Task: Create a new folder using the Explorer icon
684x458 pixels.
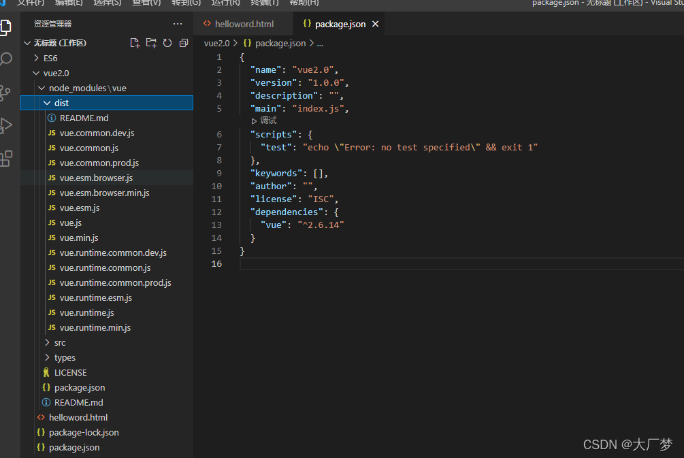Action: point(151,42)
